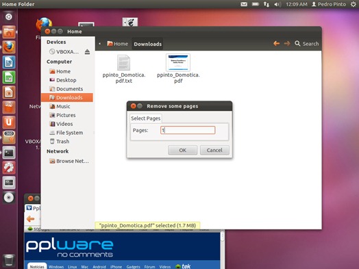Click Home in the path bar
This screenshot has width=359, height=269.
[x=117, y=44]
